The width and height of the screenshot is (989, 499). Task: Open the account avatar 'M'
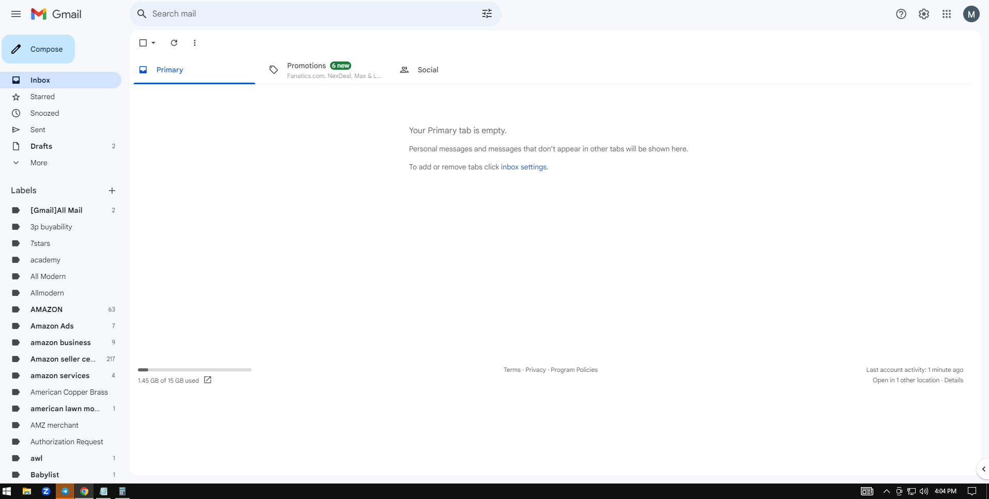pos(971,14)
